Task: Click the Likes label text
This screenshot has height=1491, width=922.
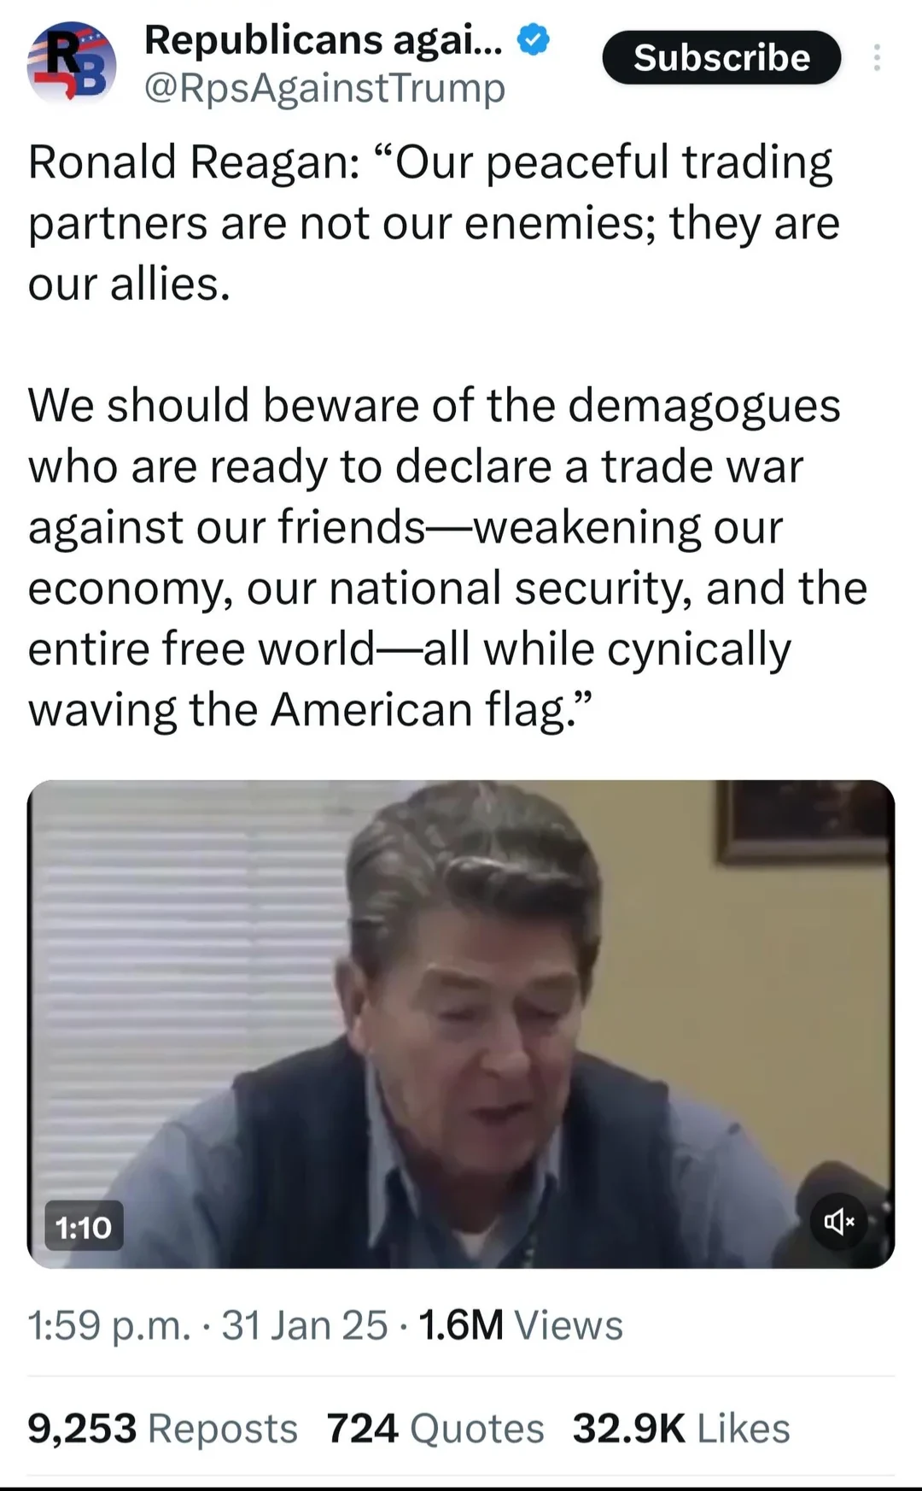Action: pyautogui.click(x=744, y=1429)
